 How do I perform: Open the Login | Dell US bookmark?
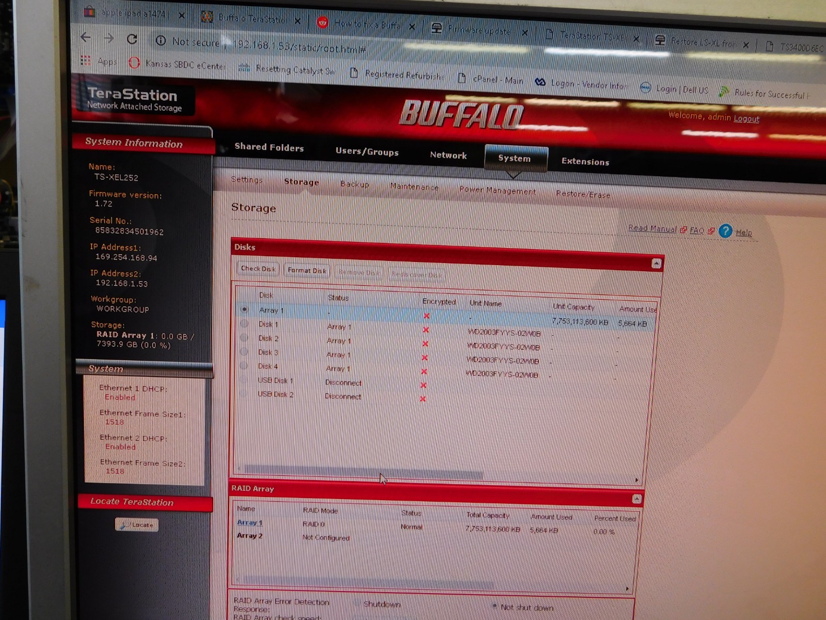[x=674, y=88]
